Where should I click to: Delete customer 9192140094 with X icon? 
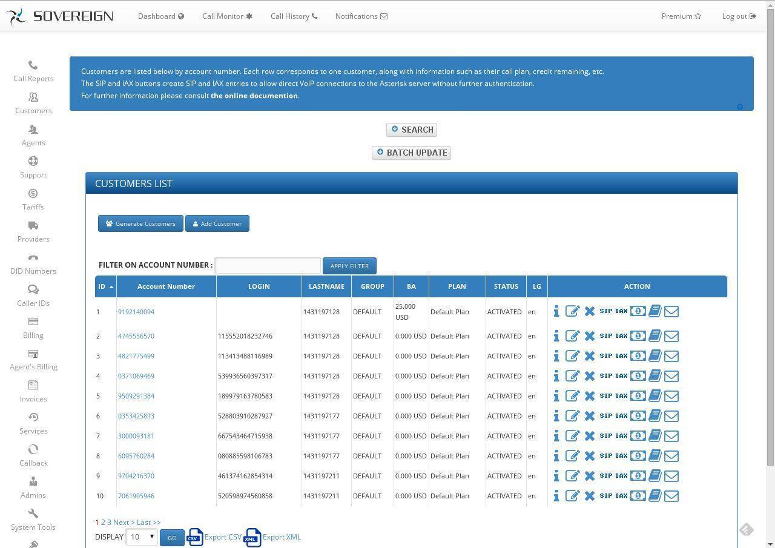590,311
